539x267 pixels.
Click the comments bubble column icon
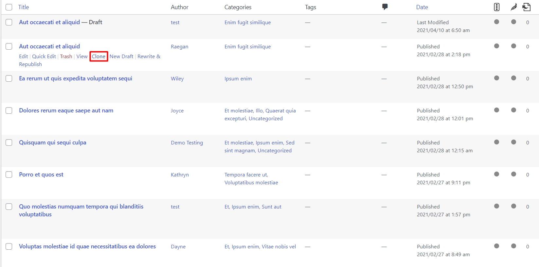[x=385, y=7]
